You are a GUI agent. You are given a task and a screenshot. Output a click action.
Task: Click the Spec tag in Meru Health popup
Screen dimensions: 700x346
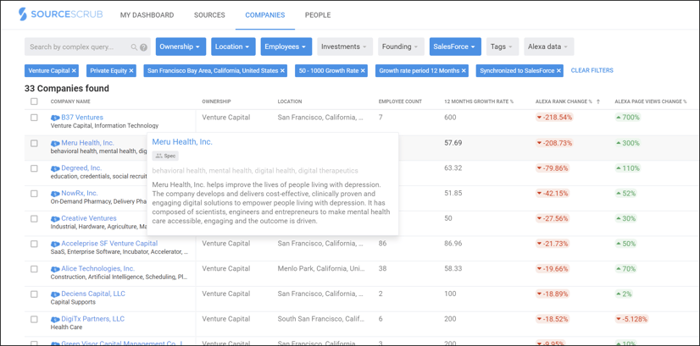pyautogui.click(x=165, y=156)
